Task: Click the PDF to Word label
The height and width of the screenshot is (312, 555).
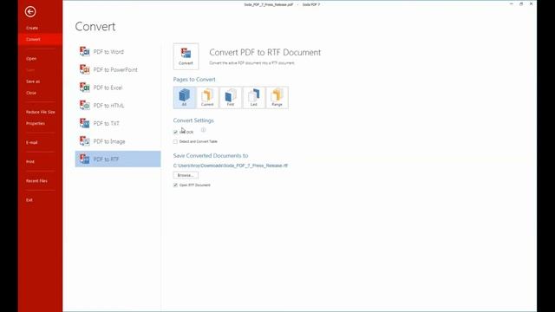Action: click(x=108, y=52)
